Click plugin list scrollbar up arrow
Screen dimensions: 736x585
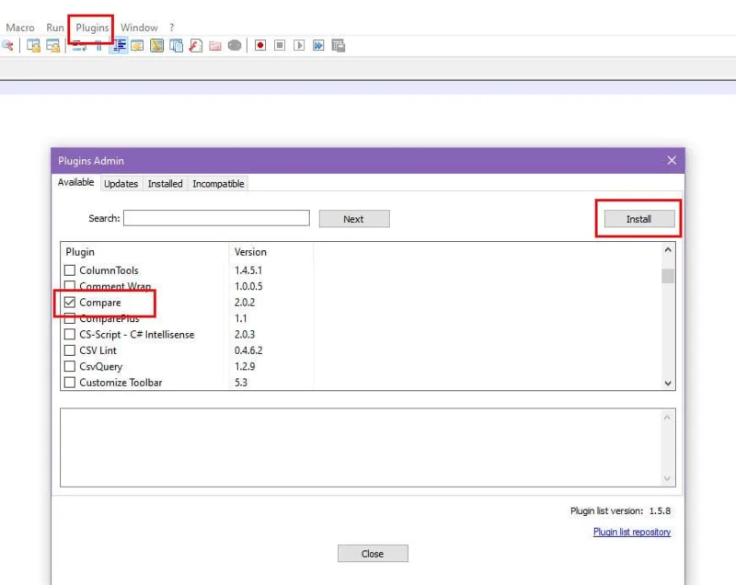pyautogui.click(x=668, y=250)
